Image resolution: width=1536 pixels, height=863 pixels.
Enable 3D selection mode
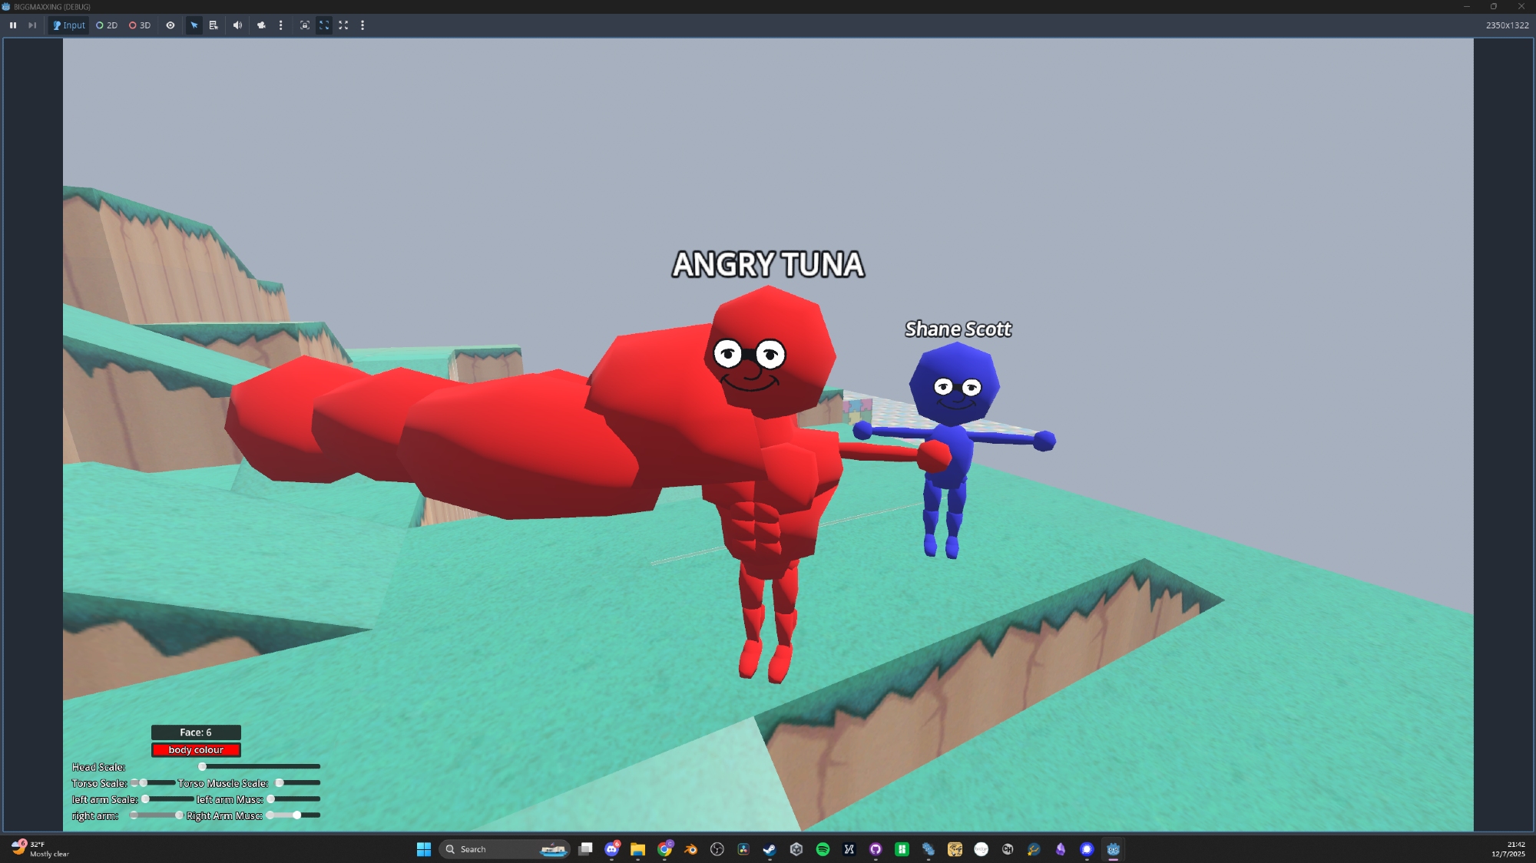(x=140, y=25)
